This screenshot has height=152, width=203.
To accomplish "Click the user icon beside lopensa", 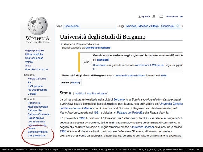I will click(x=139, y=17).
